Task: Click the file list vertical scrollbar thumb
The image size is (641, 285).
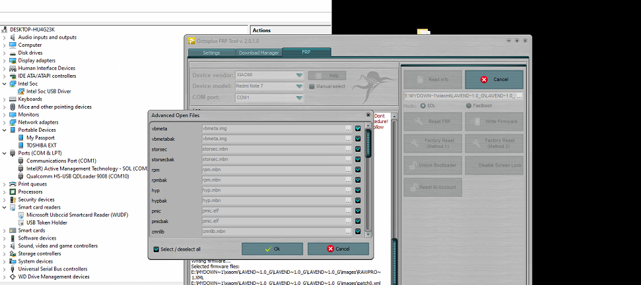Action: coord(368,142)
